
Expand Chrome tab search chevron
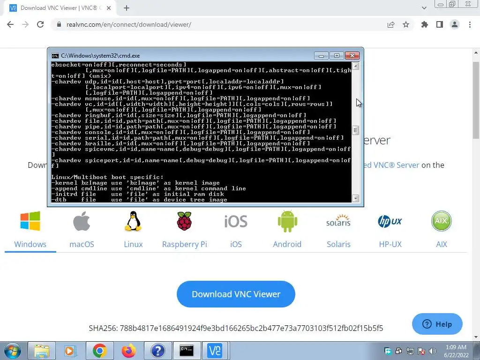coord(424,8)
